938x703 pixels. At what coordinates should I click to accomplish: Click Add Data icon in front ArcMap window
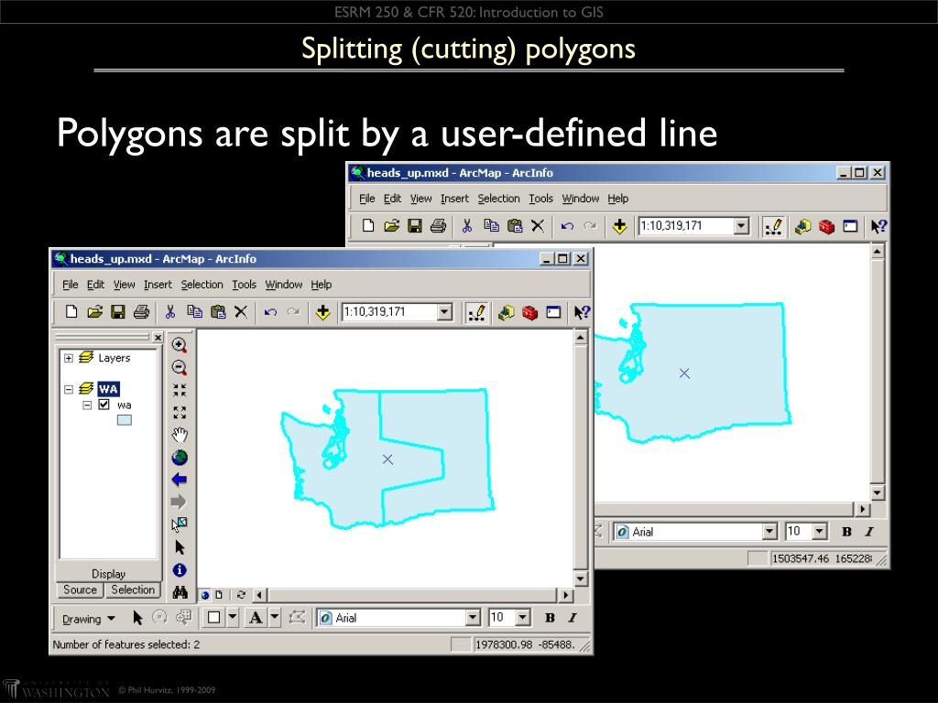tap(322, 312)
